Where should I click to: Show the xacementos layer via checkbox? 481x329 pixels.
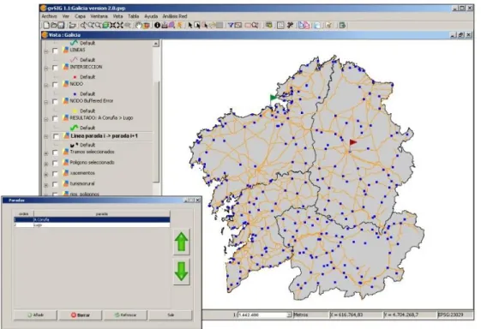pyautogui.click(x=55, y=174)
